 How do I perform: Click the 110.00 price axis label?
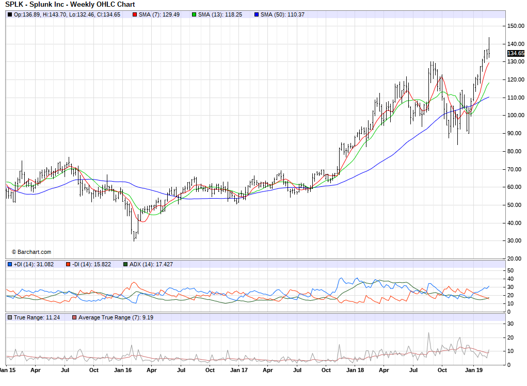[x=516, y=98]
